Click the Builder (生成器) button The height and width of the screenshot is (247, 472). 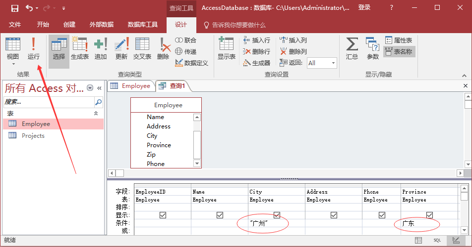(x=256, y=63)
